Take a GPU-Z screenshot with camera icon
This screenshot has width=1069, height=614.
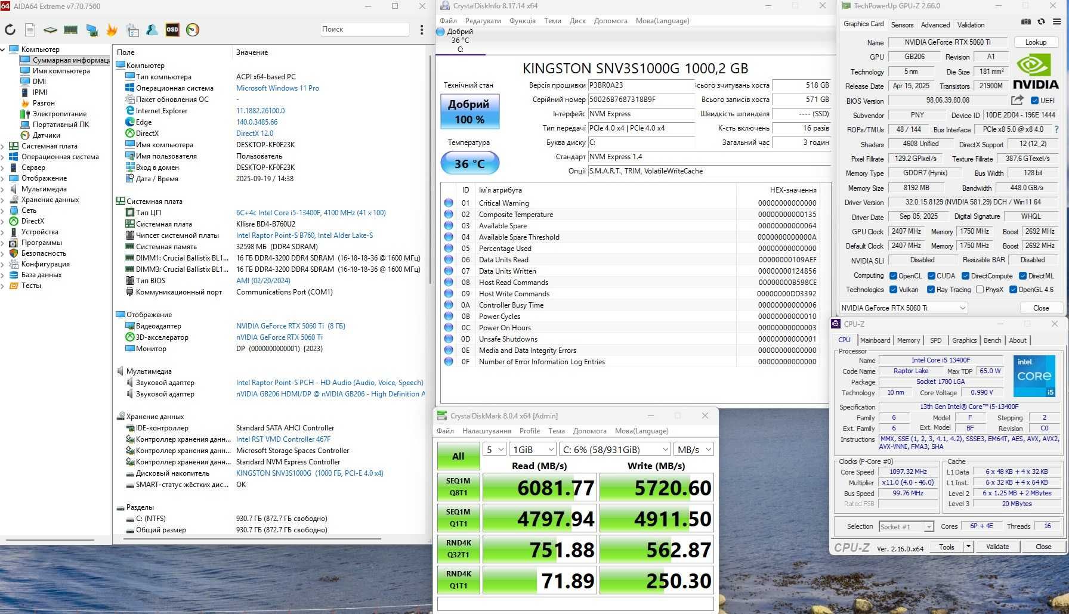(1025, 22)
